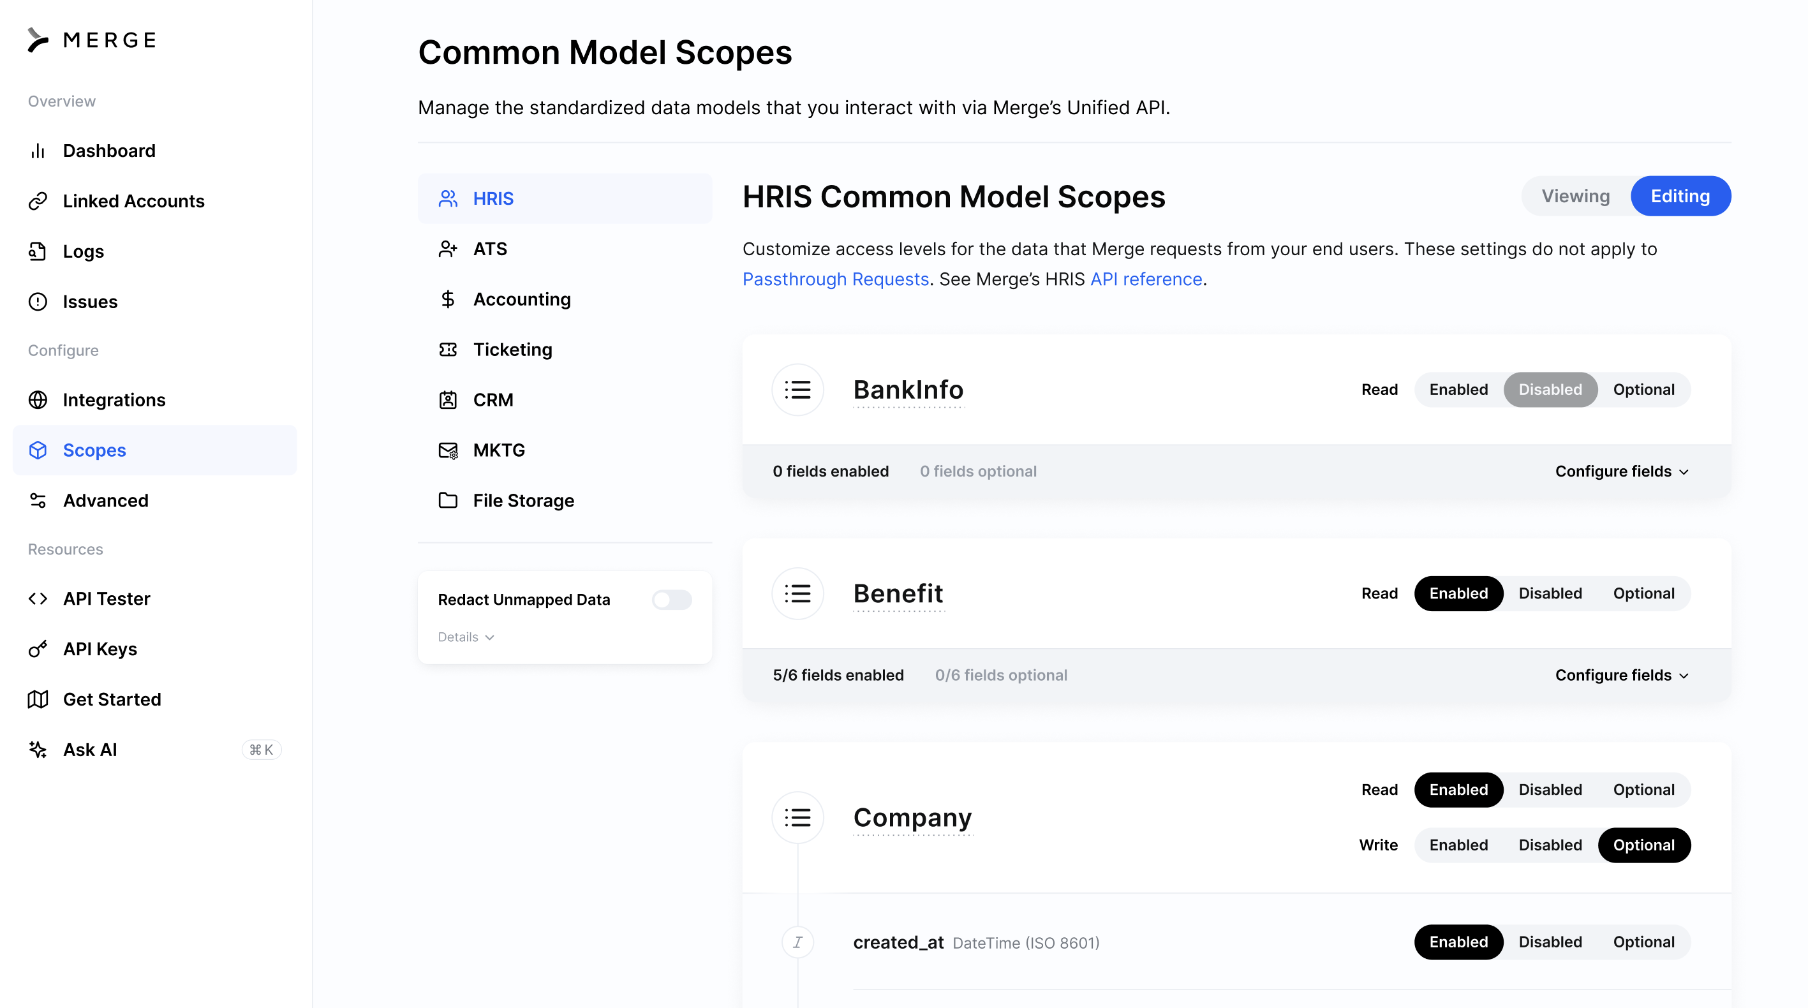Expand Redact Unmapped Data Details

466,637
